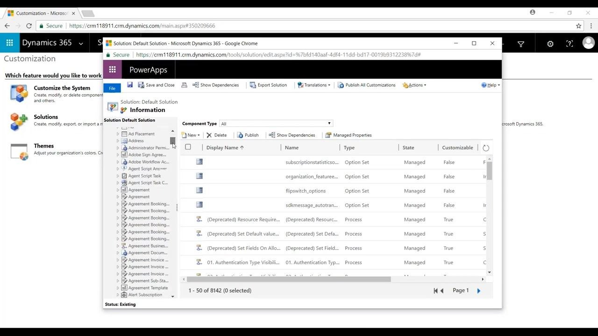Click the advanced find filter icon in Dynamics header
The image size is (598, 336).
point(520,43)
